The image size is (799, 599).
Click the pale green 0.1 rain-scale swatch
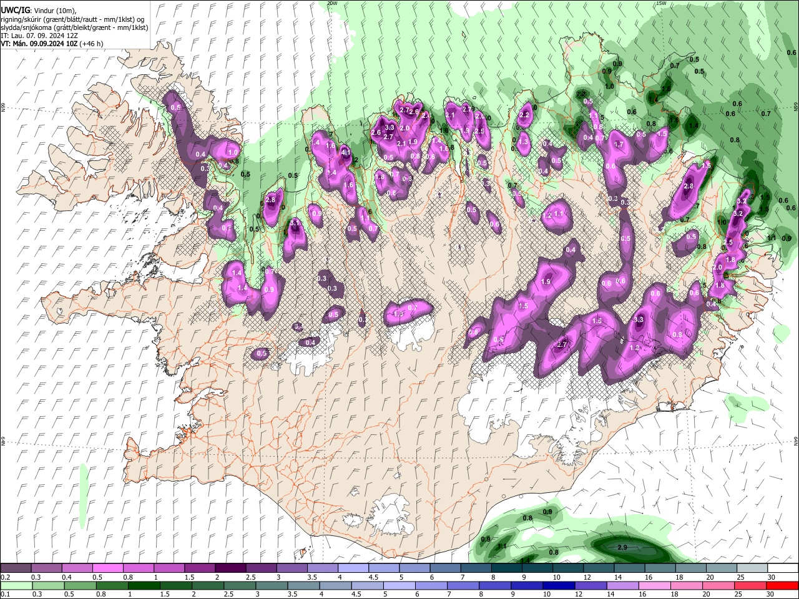tap(16, 585)
